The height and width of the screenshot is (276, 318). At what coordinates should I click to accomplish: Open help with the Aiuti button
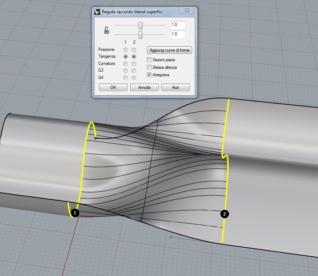click(x=176, y=87)
